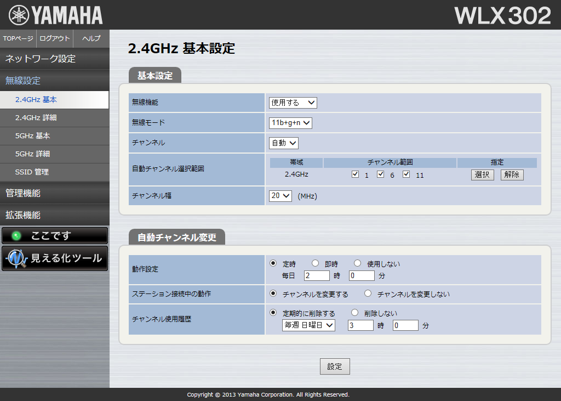Viewport: 561px width, 401px height.
Task: Choose チャンネルを変更しない radio option
Action: [368, 293]
